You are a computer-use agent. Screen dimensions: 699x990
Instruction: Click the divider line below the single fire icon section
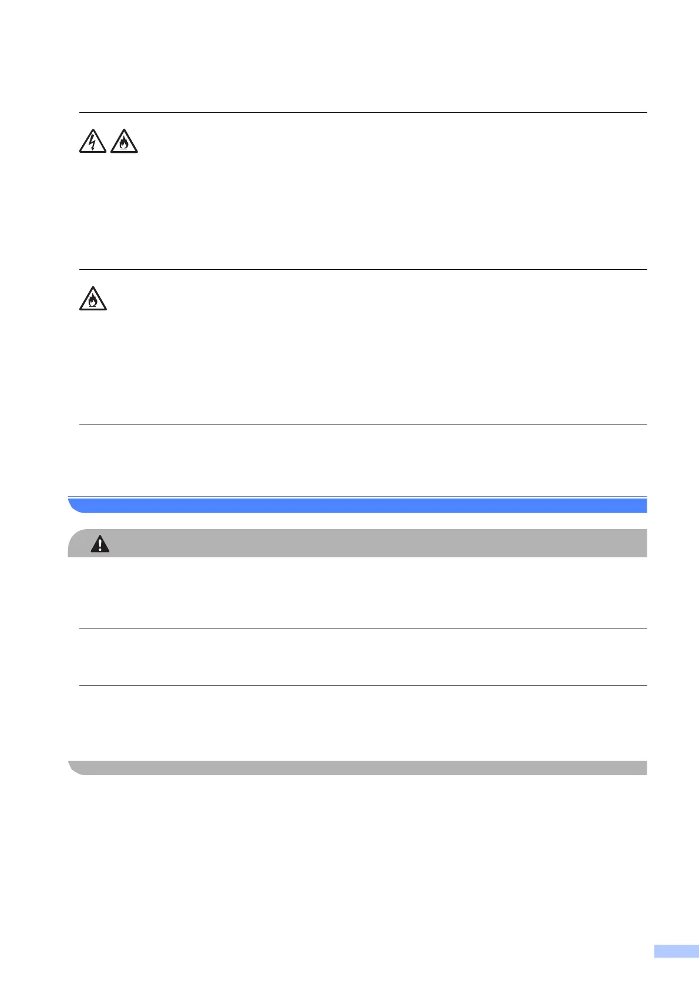(x=362, y=424)
